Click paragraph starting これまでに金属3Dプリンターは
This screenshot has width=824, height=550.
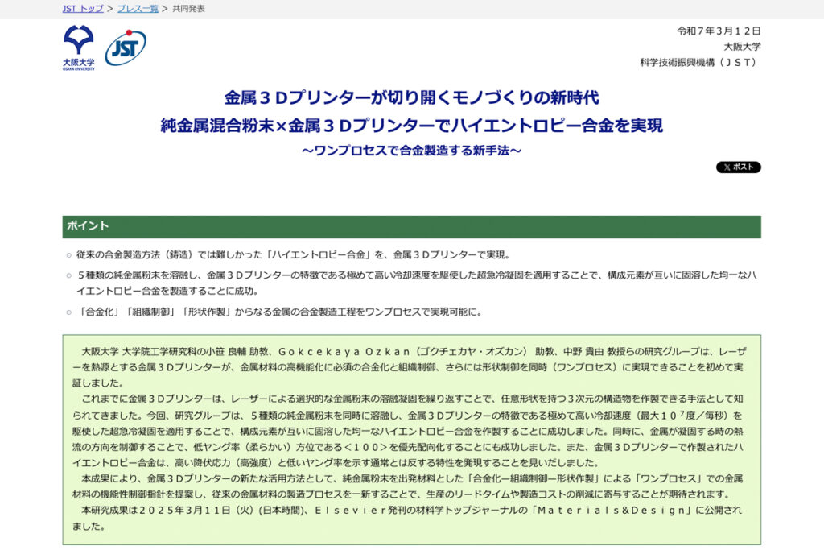click(x=408, y=431)
